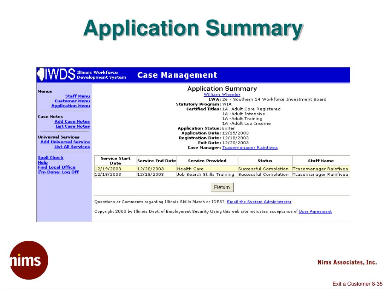The height and width of the screenshot is (289, 386).
Task: Go to Application Menu
Action: tap(70, 106)
